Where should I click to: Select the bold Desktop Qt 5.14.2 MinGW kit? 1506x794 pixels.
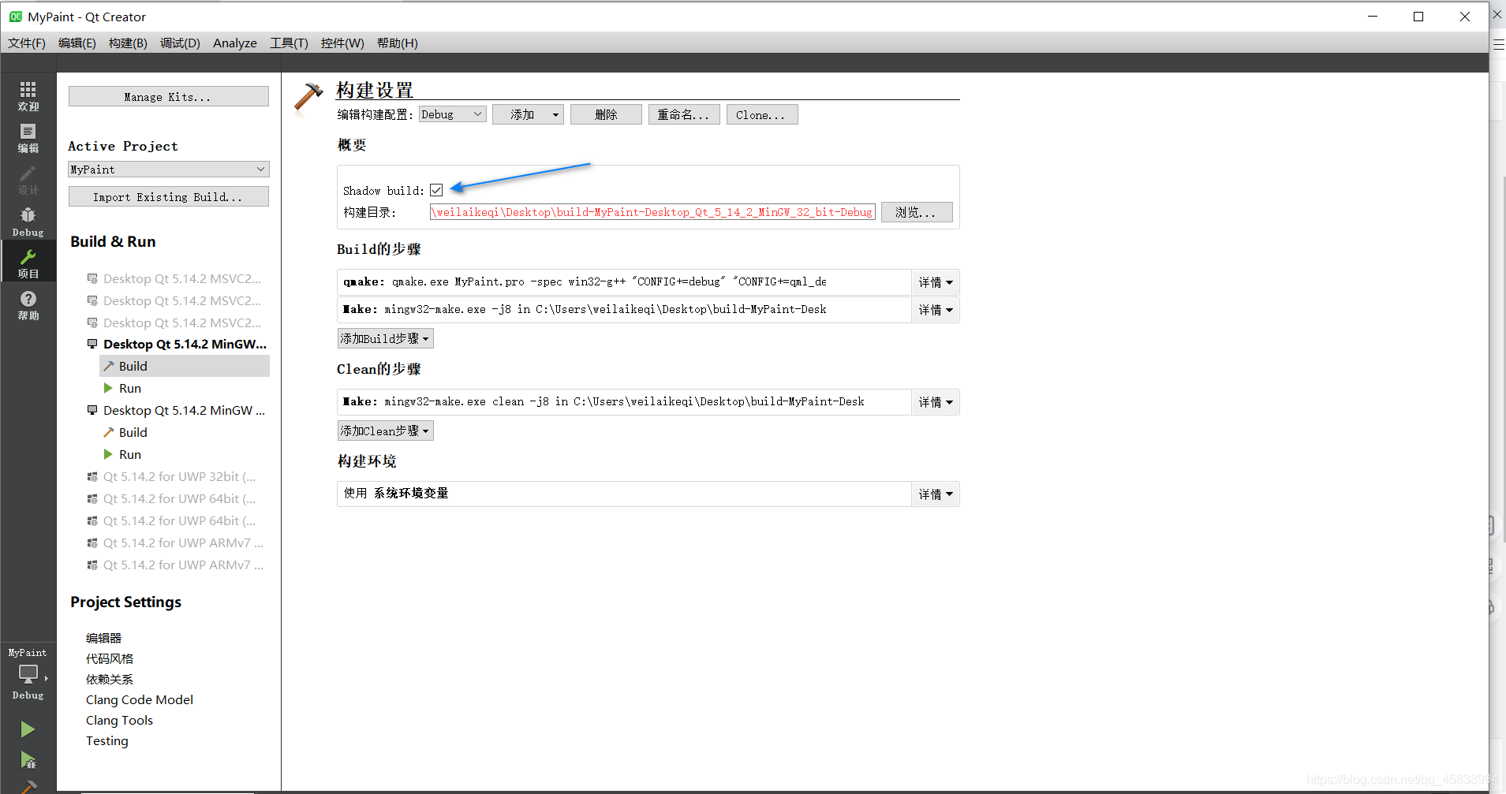click(x=185, y=344)
